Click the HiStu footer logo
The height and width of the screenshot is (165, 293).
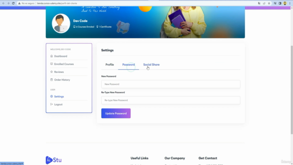pos(54,160)
